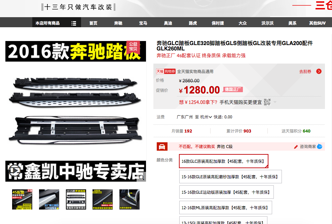The height and width of the screenshot is (224, 332).
Task: Open the 路虎 navigation tab
Action: coord(193,23)
